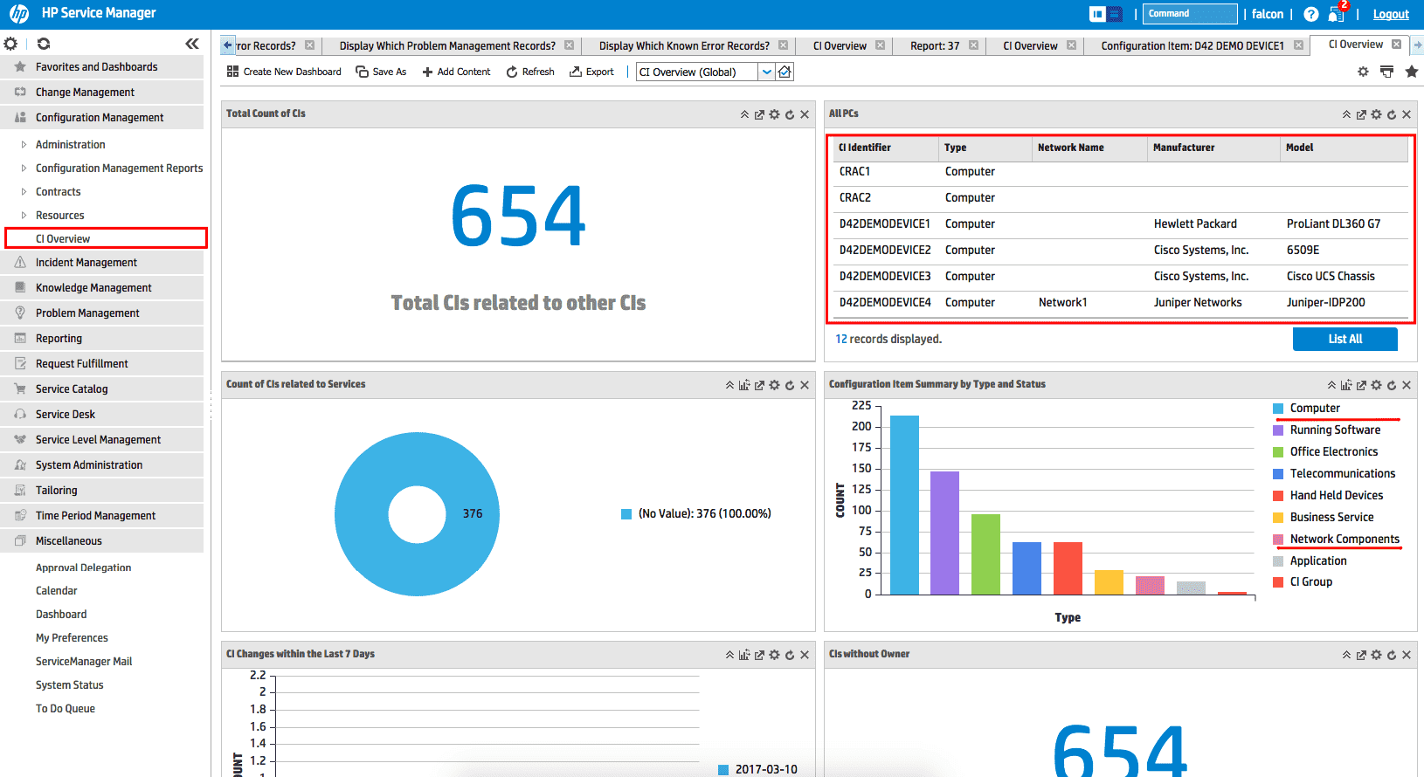This screenshot has height=777, width=1424.
Task: Open To Do Queue link
Action: tap(66, 709)
